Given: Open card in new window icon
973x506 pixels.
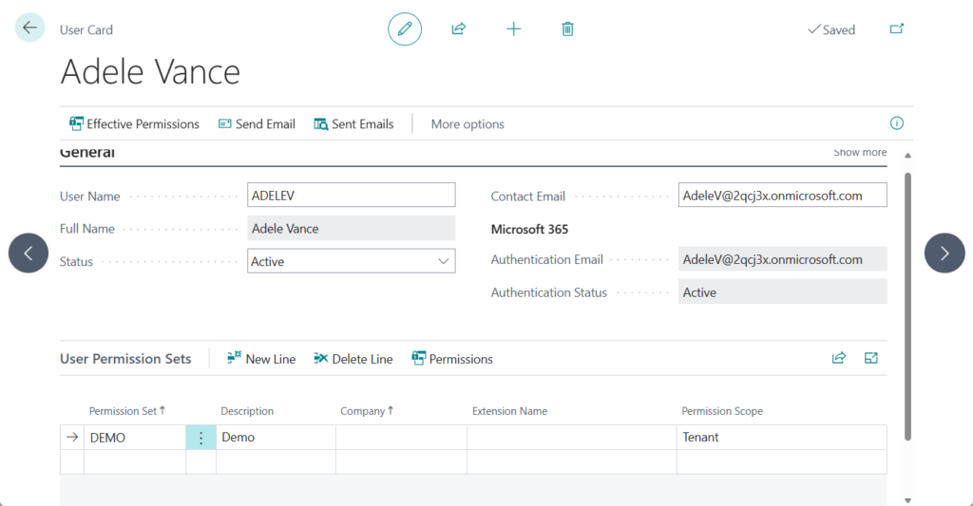Looking at the screenshot, I should point(896,29).
